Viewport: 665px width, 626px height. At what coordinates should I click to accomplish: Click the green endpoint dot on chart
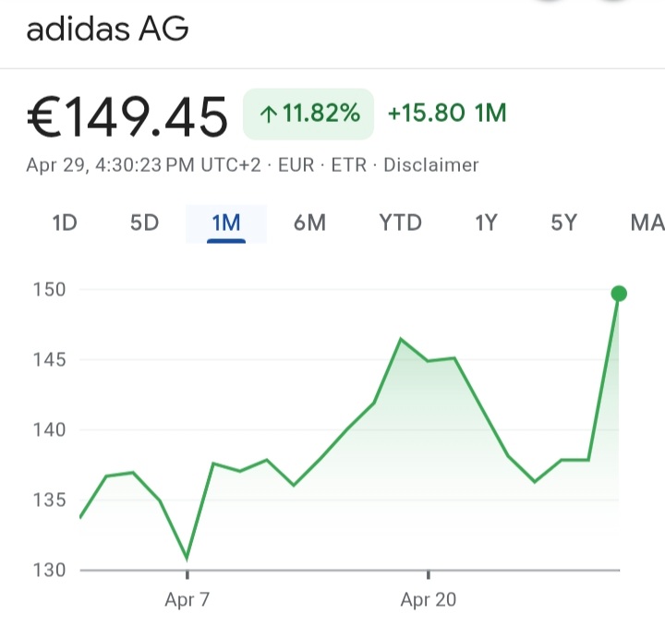[x=619, y=294]
